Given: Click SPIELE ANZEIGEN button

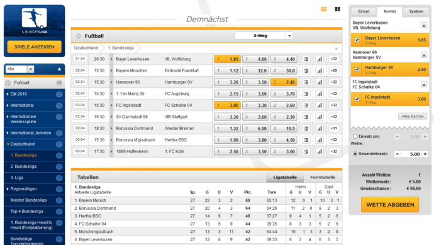Looking at the screenshot, I should coord(35,46).
